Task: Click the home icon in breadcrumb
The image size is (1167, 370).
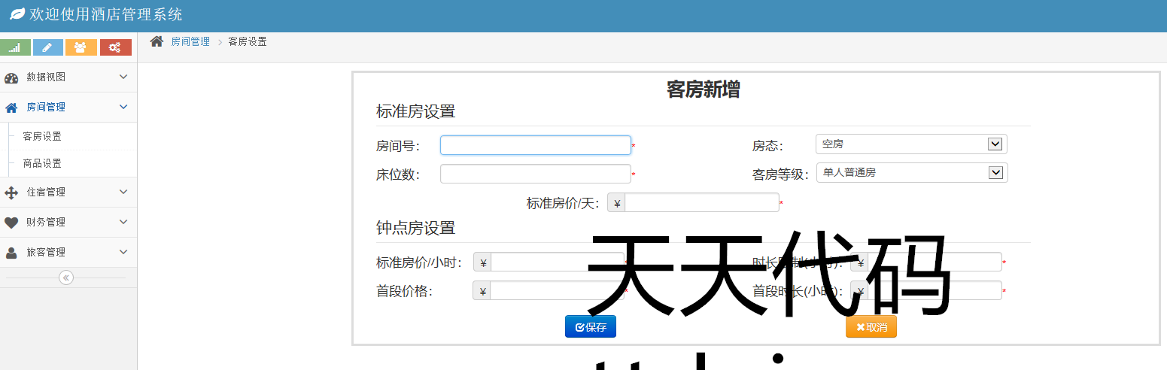Action: click(157, 41)
